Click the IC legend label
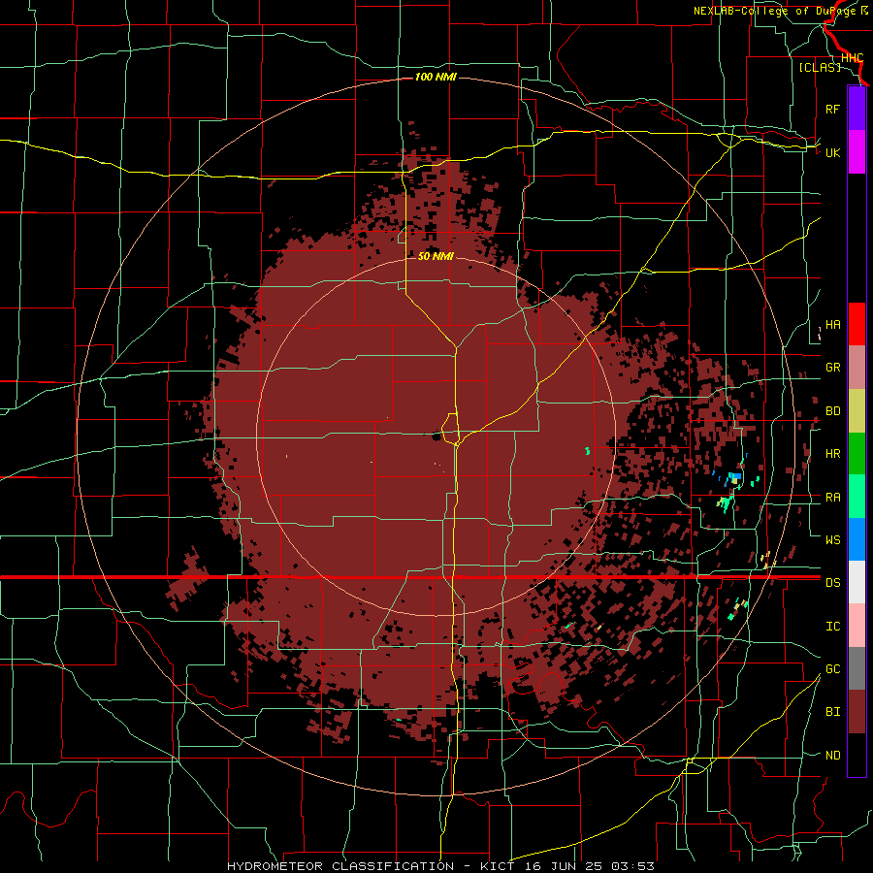This screenshot has width=873, height=873. coord(832,627)
